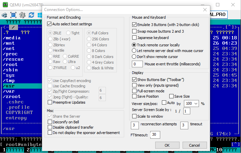Click the Windows logo toolbar icon
This screenshot has height=153, width=241.
coord(40,15)
